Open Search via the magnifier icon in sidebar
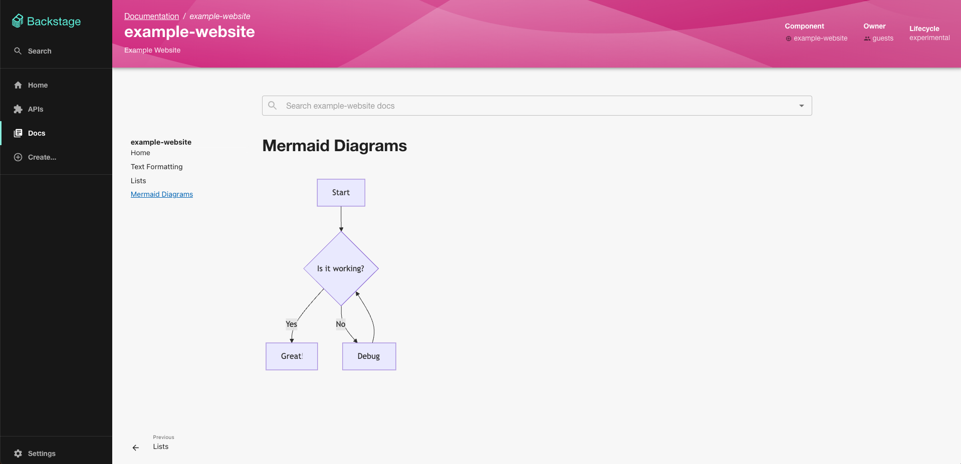 (x=18, y=51)
